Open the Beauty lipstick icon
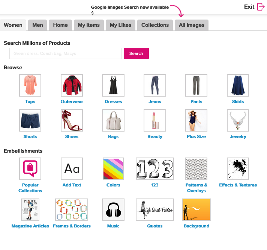This screenshot has width=267, height=250. point(155,120)
